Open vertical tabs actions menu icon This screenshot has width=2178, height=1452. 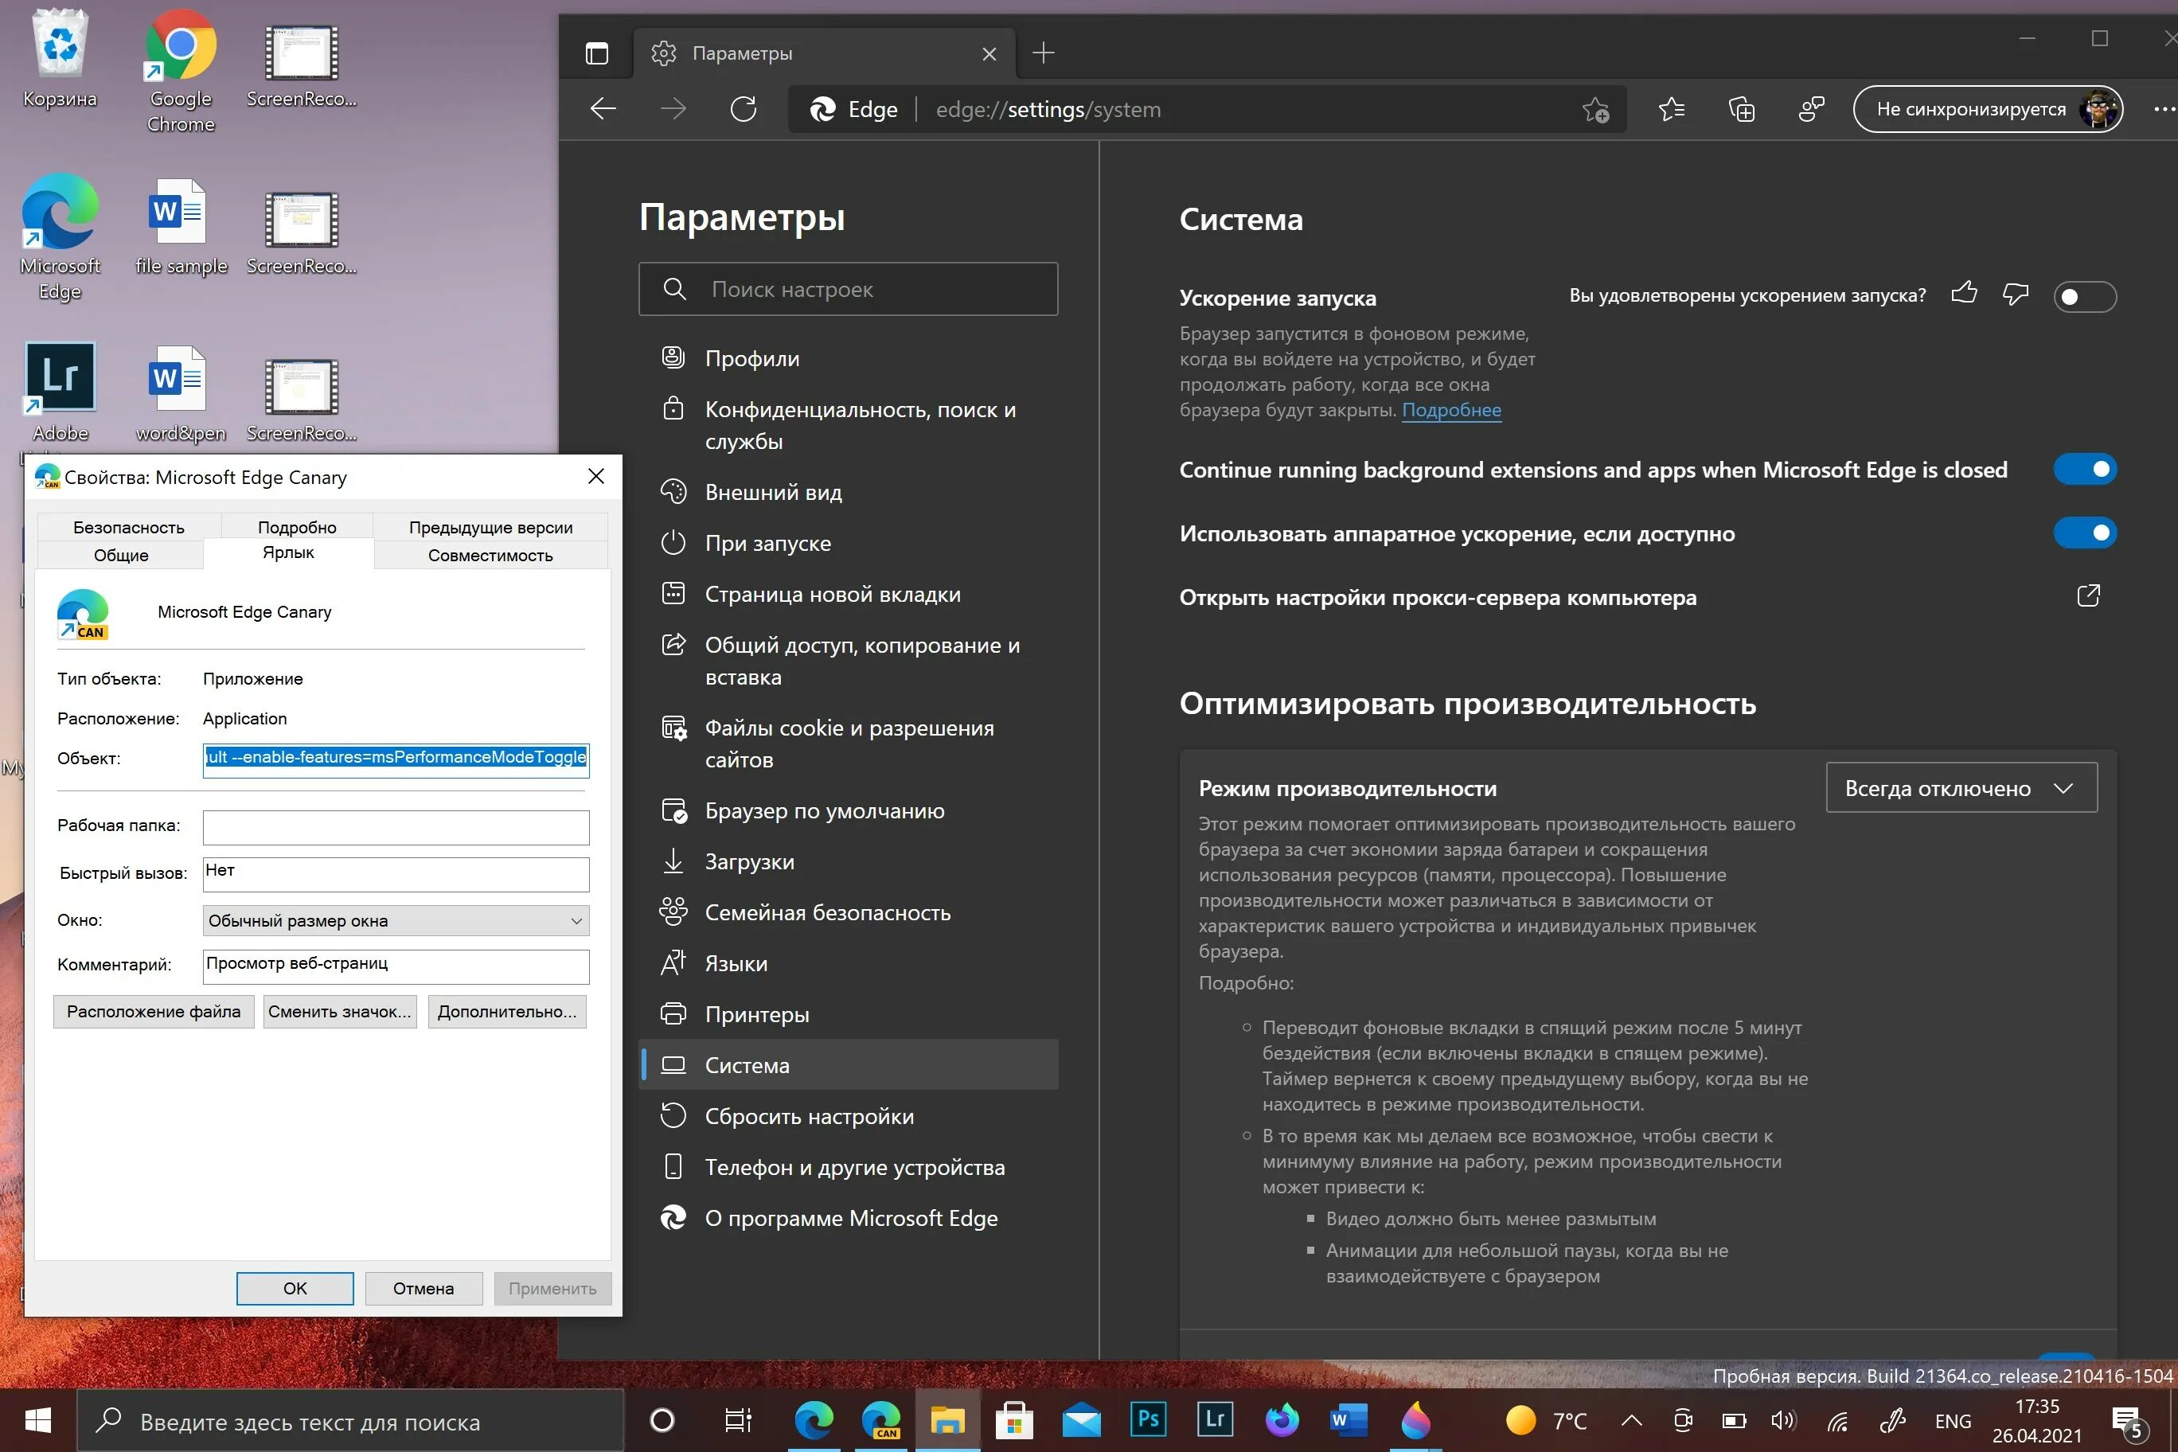(x=597, y=53)
